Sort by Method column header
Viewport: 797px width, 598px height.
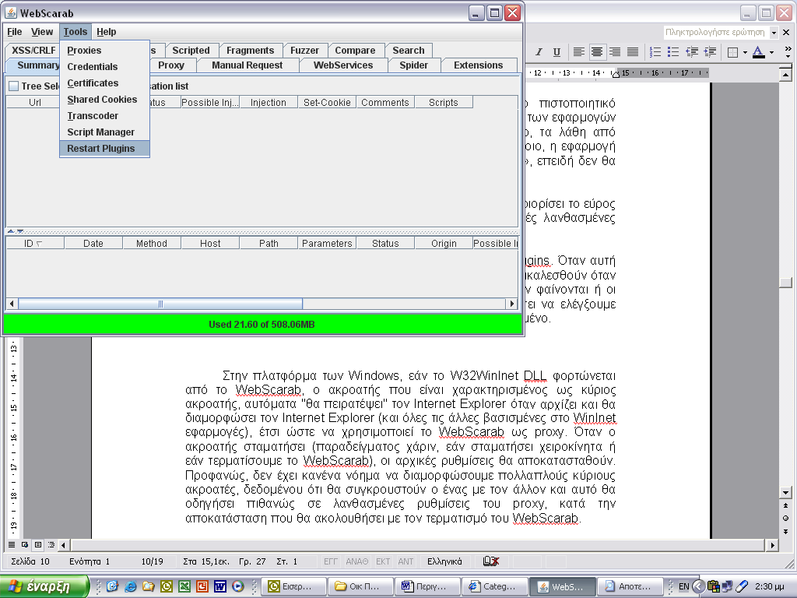[x=152, y=244]
